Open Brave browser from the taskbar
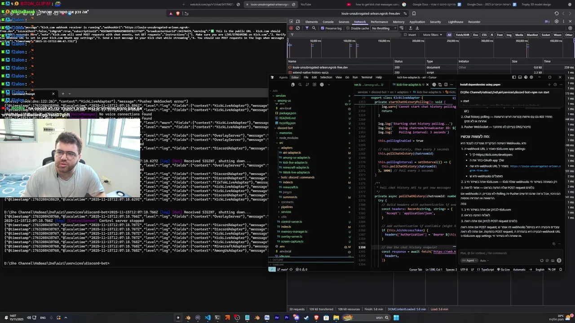The image size is (575, 323). [316, 318]
